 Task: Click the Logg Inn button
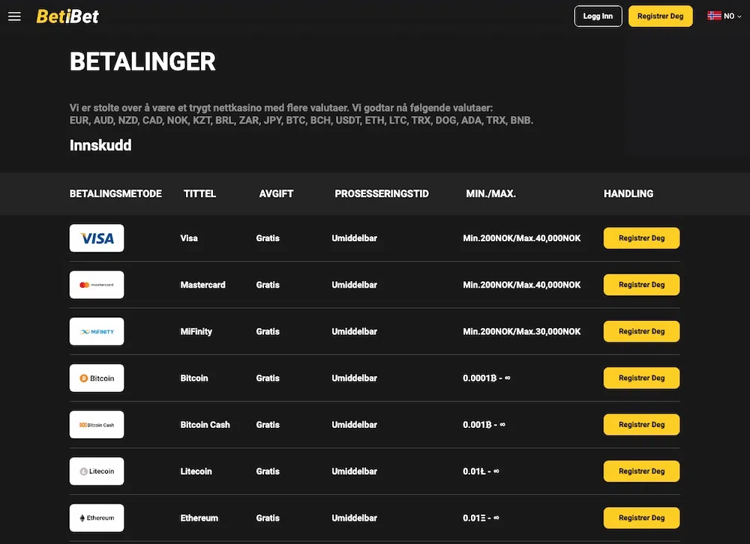click(x=598, y=16)
